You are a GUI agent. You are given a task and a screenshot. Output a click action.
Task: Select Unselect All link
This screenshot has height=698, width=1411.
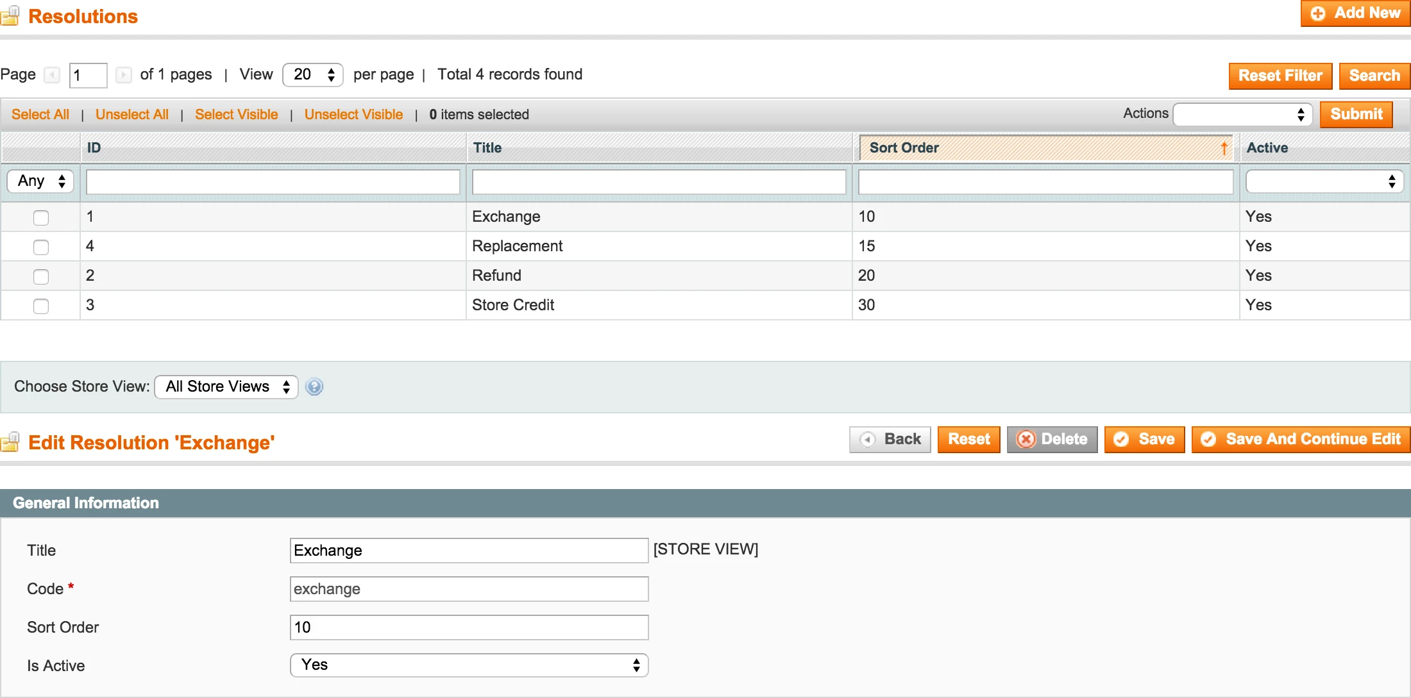click(x=131, y=114)
